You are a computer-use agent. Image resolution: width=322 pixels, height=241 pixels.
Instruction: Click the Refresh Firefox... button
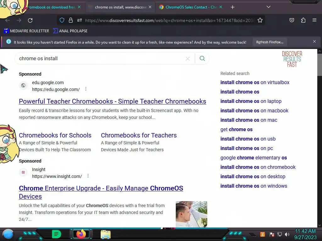(x=269, y=42)
